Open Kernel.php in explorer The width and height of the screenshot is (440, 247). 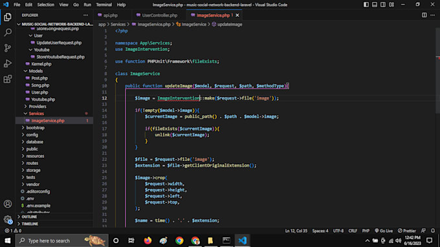[x=41, y=64]
